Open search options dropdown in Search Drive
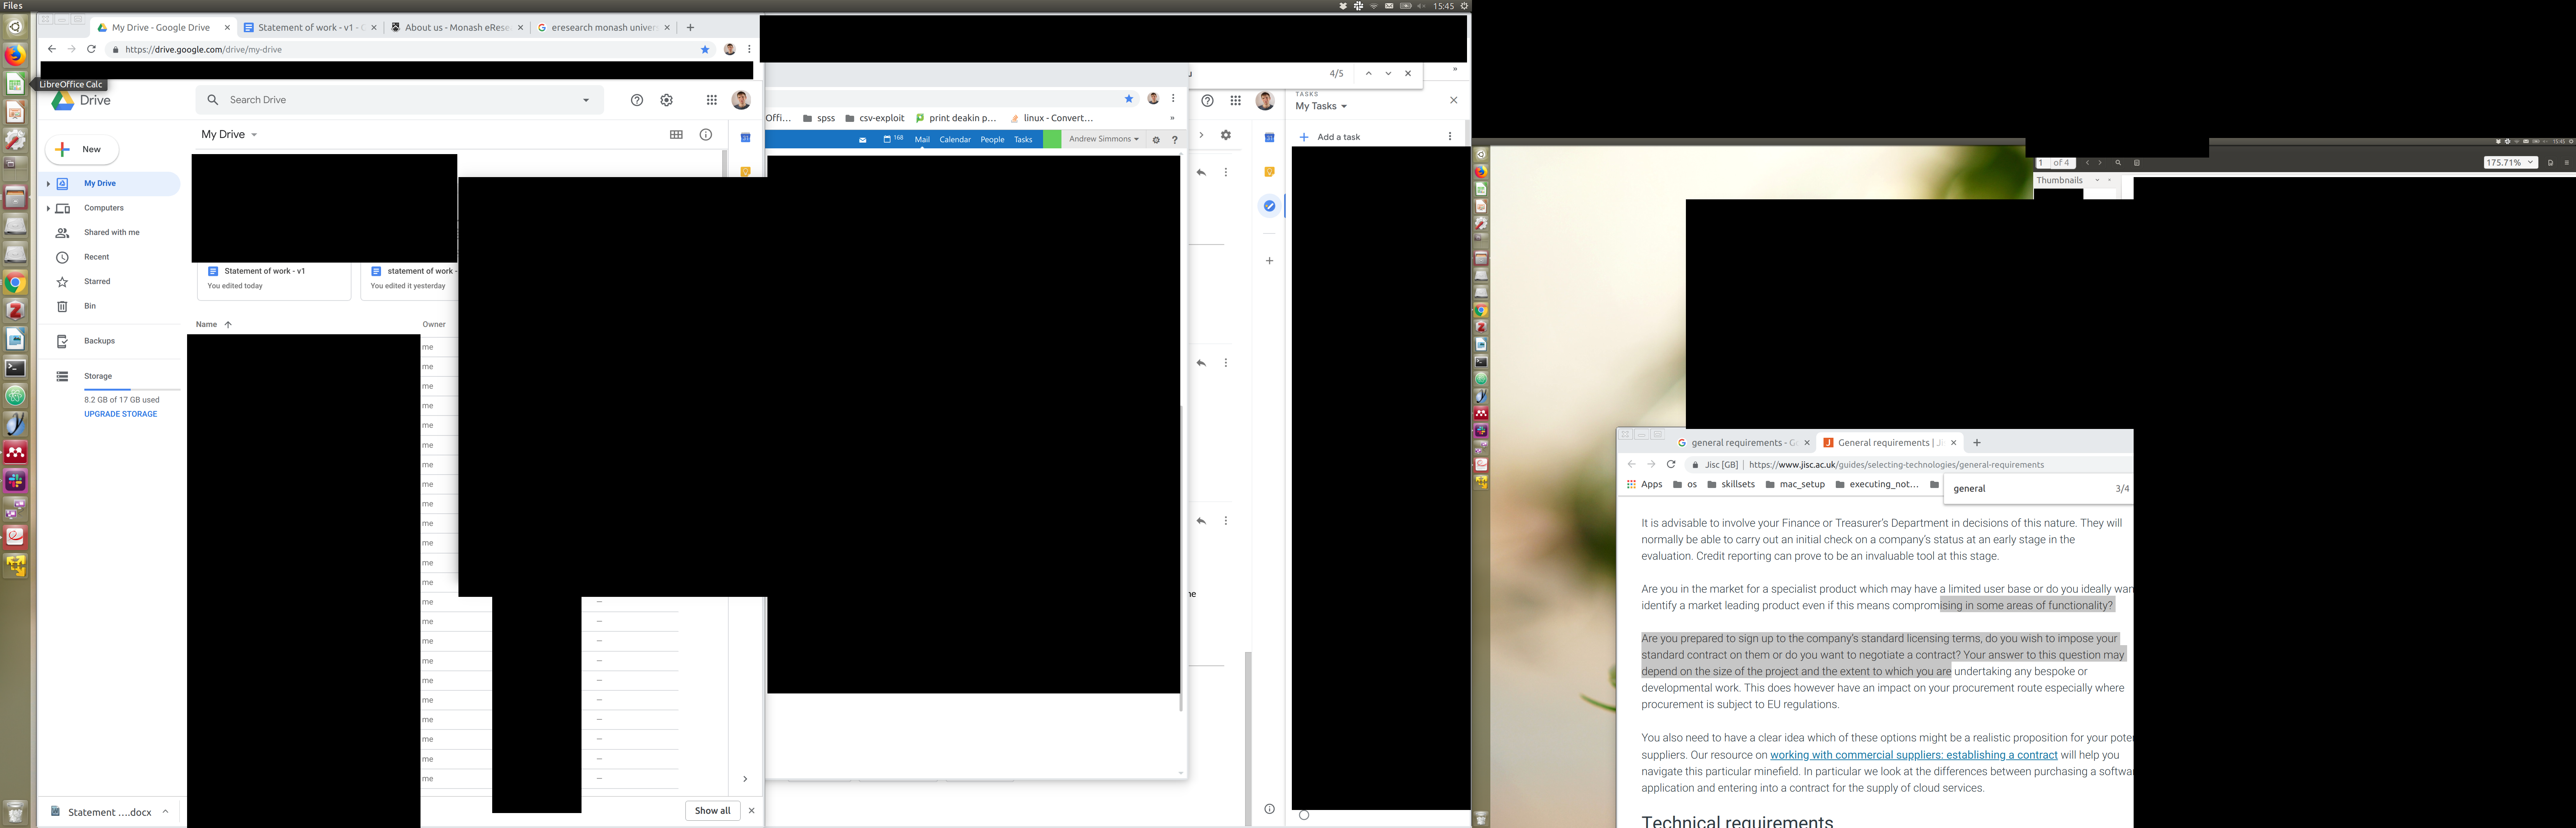Image resolution: width=2576 pixels, height=828 pixels. 586,100
